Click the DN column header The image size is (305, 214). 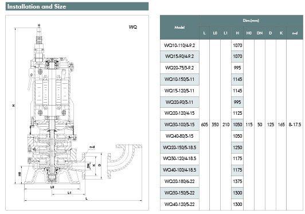[260, 33]
